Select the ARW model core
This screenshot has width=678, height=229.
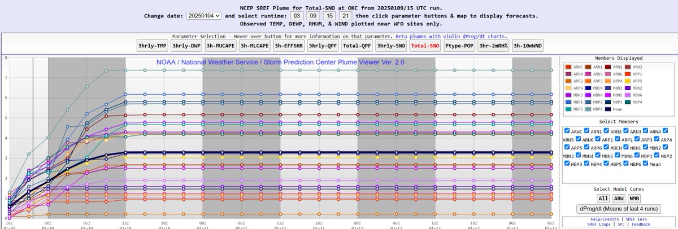click(619, 199)
